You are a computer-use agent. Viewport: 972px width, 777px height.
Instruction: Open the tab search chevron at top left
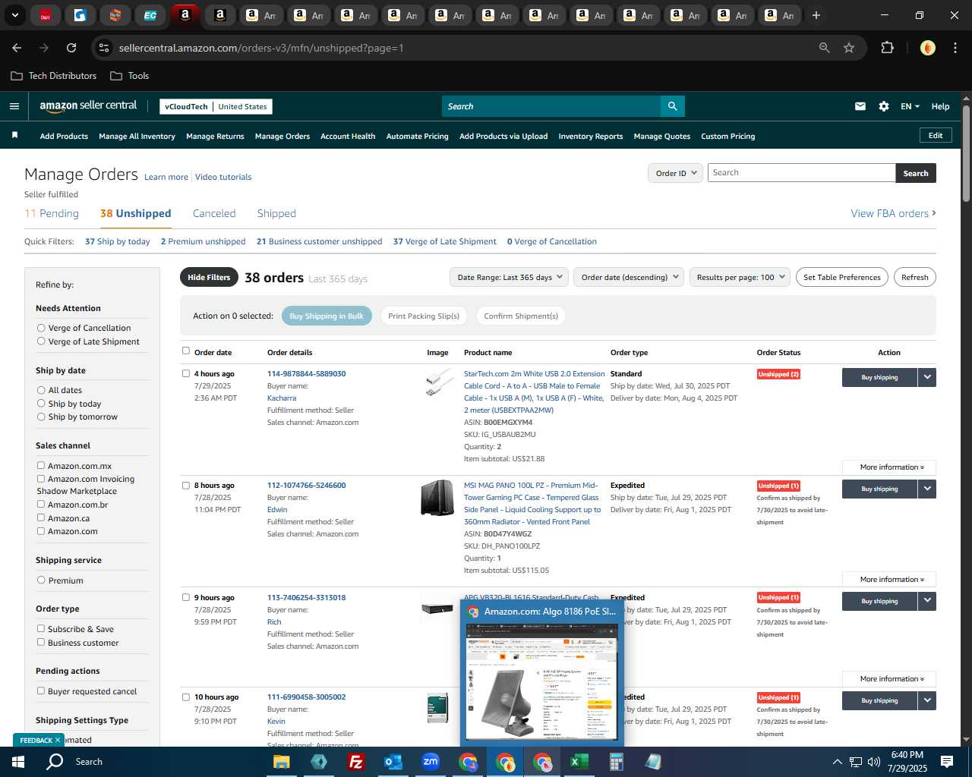pos(14,15)
